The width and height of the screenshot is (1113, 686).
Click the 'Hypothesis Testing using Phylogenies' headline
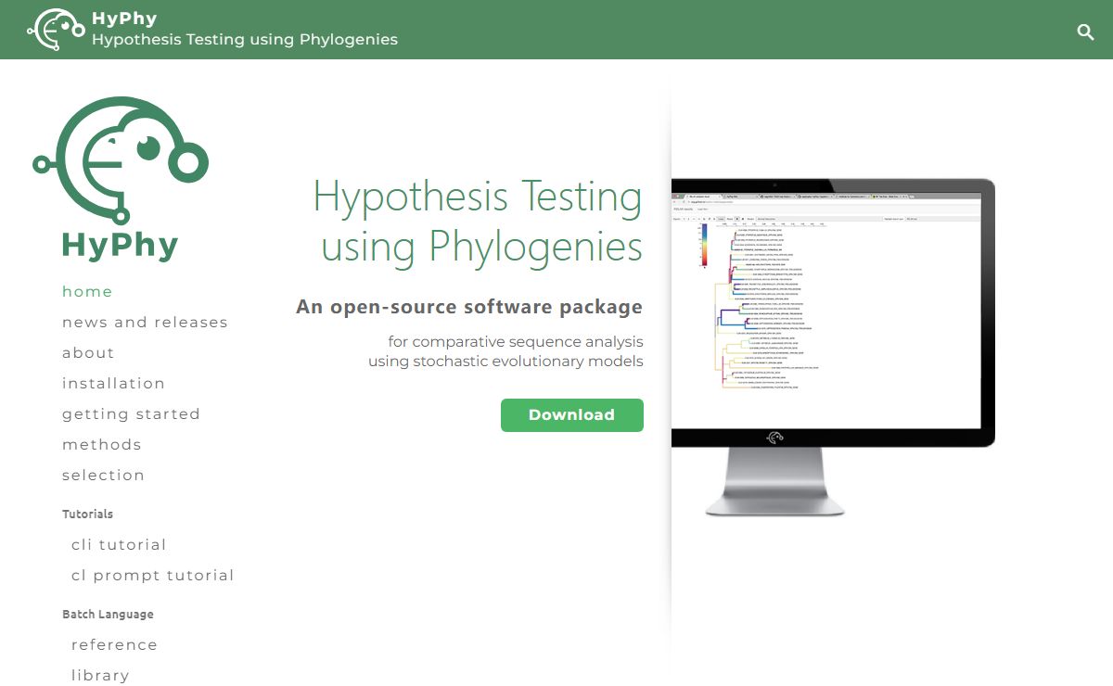coord(478,222)
